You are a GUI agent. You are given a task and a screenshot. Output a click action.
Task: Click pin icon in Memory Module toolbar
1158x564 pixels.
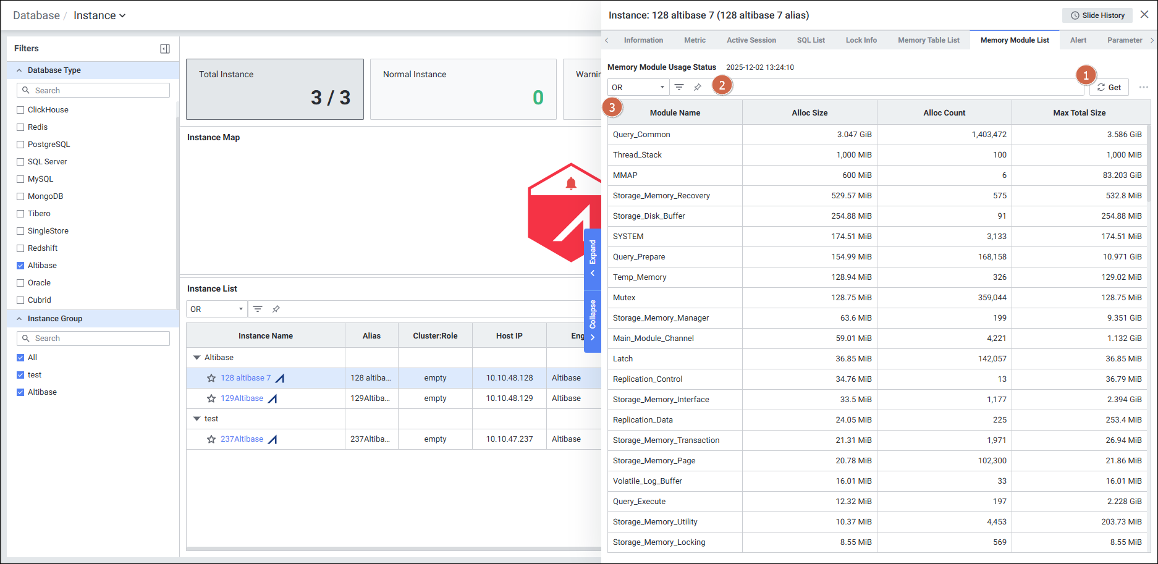(x=698, y=87)
